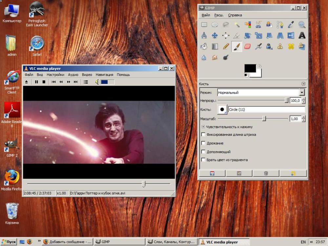Viewport: 328px width, 246px height.
Task: Open the VLC Аудио menu
Action: coord(73,75)
